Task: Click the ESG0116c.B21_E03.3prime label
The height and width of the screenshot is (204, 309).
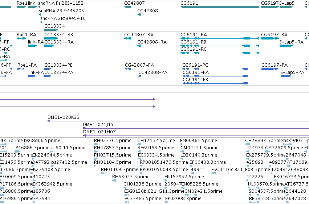Action: pyautogui.click(x=241, y=170)
